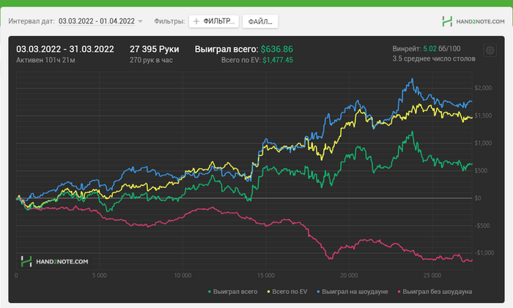Open the date interval dropdown arrow
This screenshot has height=308, width=513.
pos(141,21)
